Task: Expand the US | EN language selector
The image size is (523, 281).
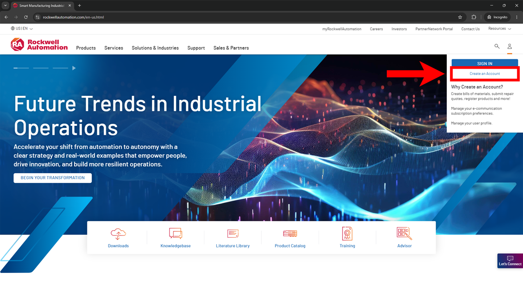Action: click(22, 29)
